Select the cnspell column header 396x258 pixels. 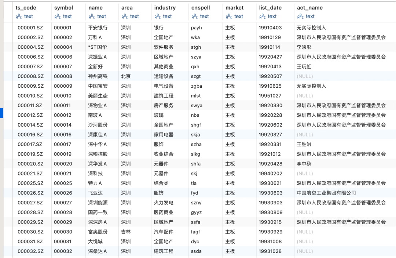pyautogui.click(x=201, y=8)
